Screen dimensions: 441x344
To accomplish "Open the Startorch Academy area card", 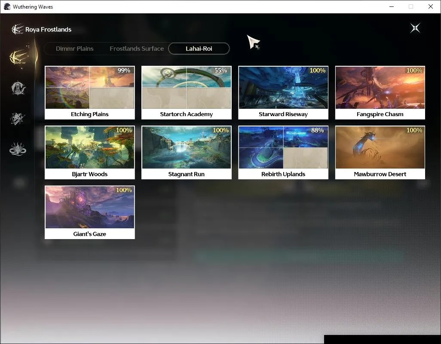I will tap(187, 92).
